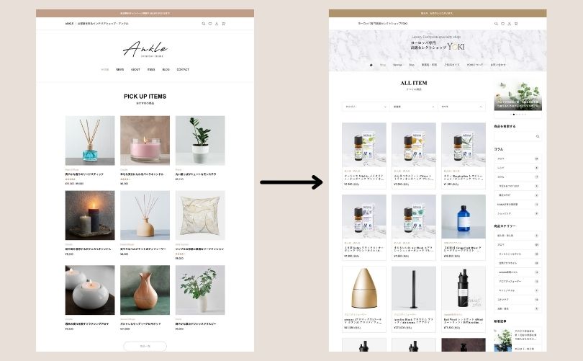Select ABOUT in the Ankle navigation menu
The width and height of the screenshot is (583, 361).
coord(135,70)
